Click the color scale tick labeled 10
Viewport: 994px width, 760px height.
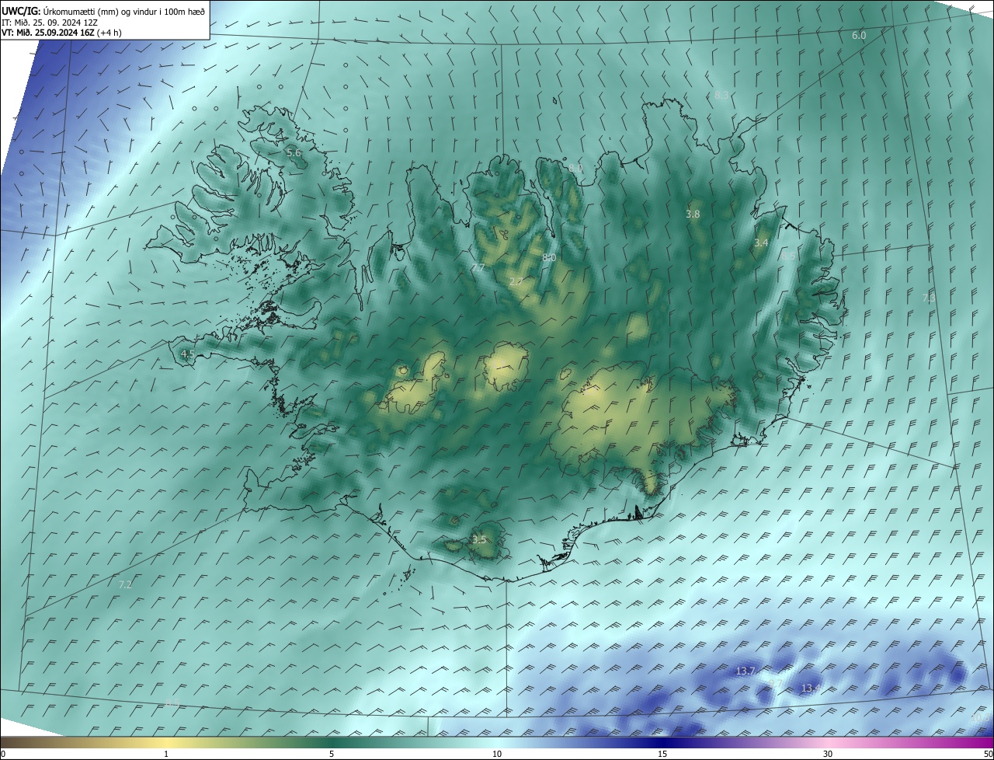497,754
